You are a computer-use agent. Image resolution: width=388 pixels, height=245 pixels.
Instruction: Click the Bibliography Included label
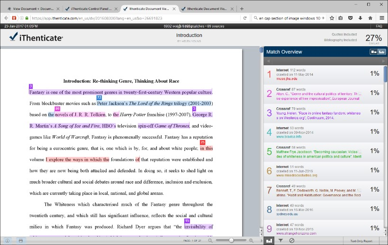341,40
